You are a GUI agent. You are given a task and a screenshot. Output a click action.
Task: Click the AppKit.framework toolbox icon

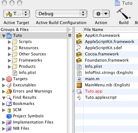click(x=79, y=36)
